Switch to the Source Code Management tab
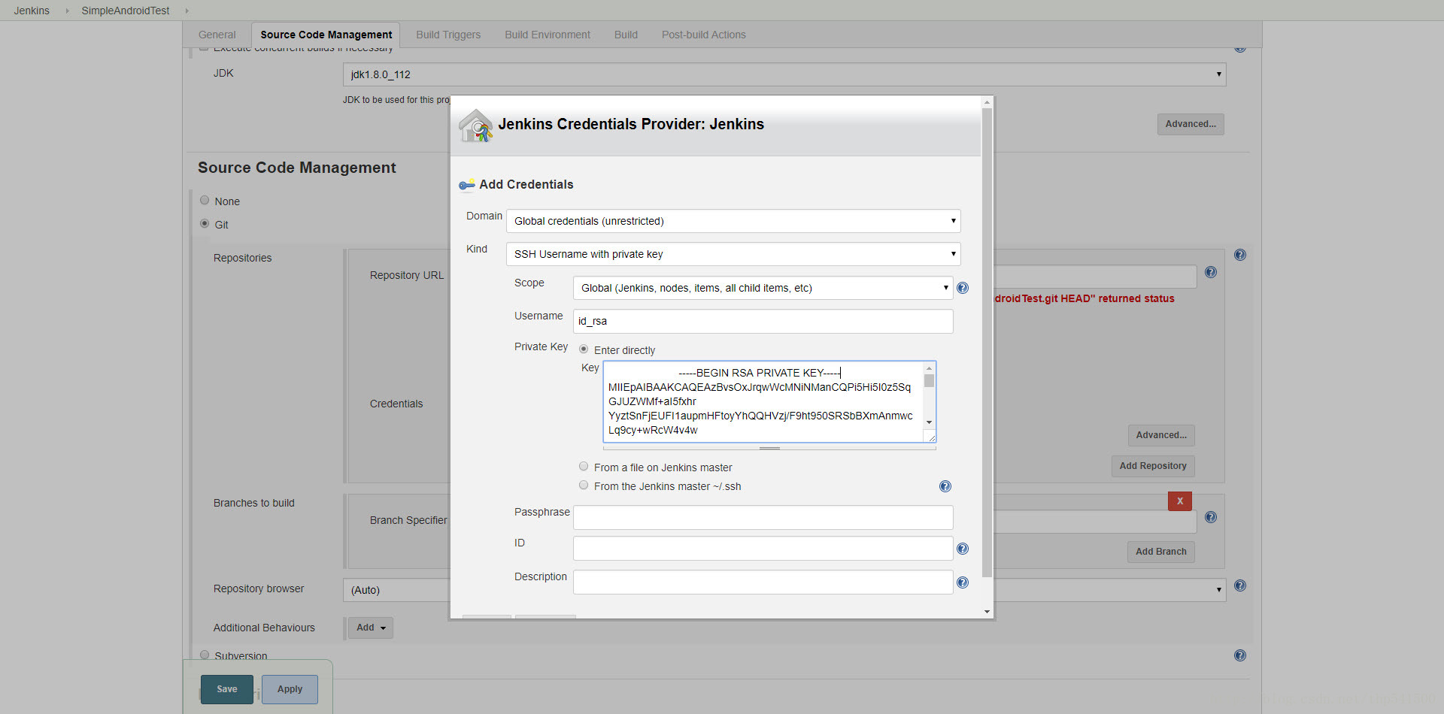The image size is (1444, 714). pyautogui.click(x=326, y=35)
